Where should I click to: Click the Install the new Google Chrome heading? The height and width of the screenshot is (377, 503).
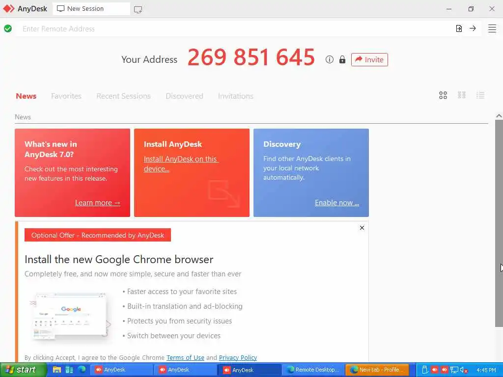[x=119, y=259]
